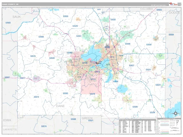This screenshot has height=137, width=183.
Task: Click ZIP code 53575 label
Action: tap(92, 94)
